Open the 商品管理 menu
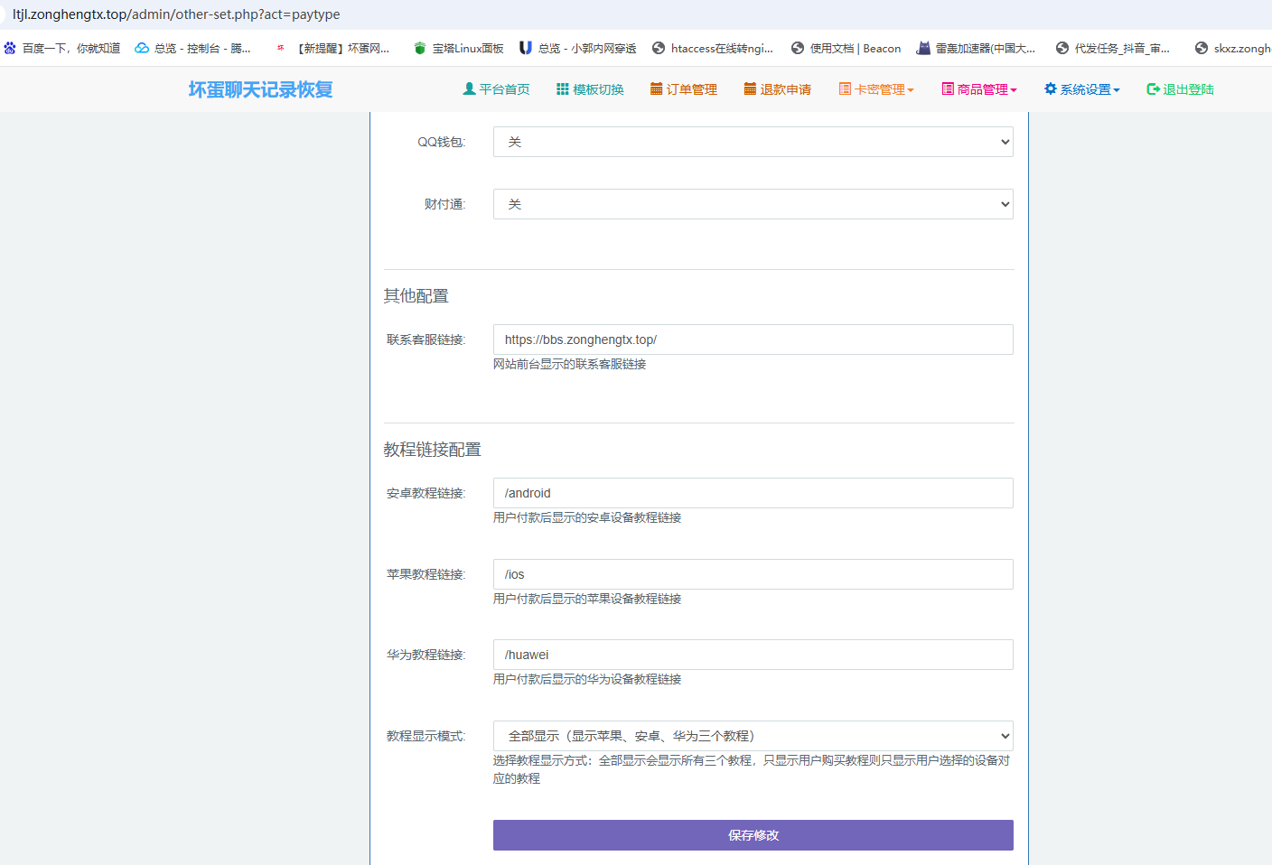 click(x=979, y=89)
